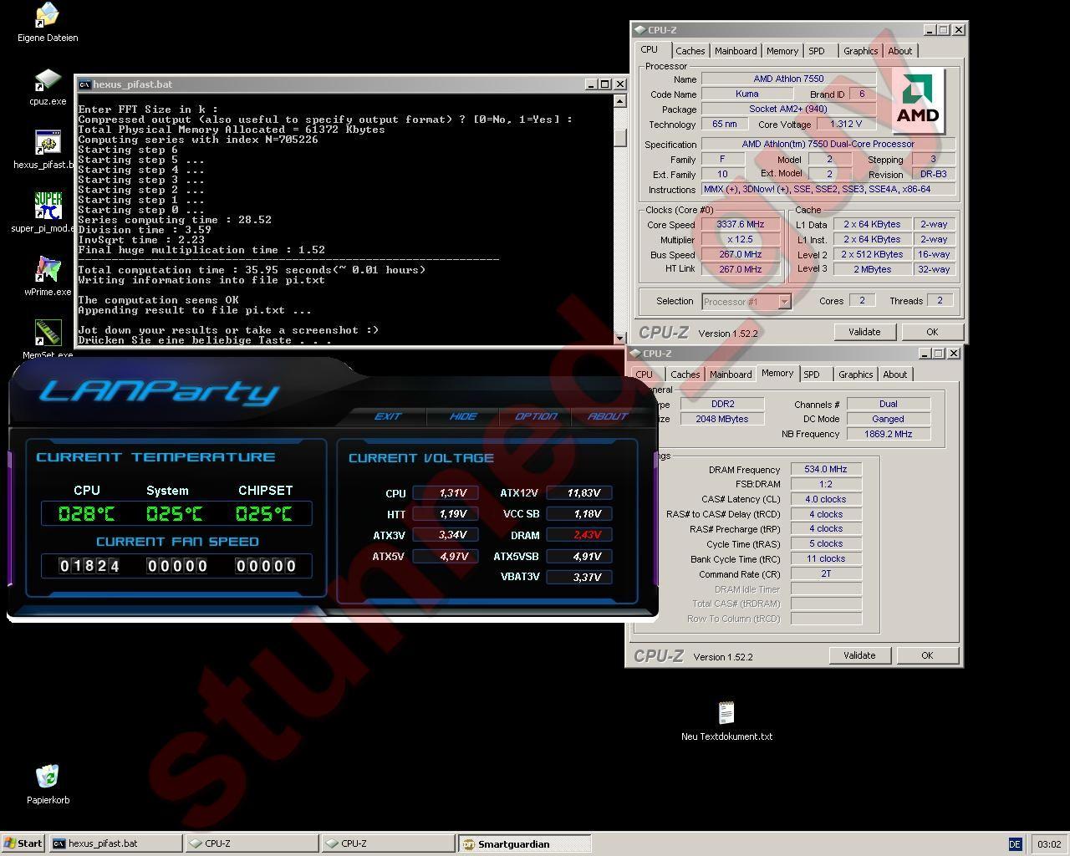The height and width of the screenshot is (856, 1070).
Task: Open Caches tab in bottom CPU-Z
Action: pyautogui.click(x=685, y=374)
